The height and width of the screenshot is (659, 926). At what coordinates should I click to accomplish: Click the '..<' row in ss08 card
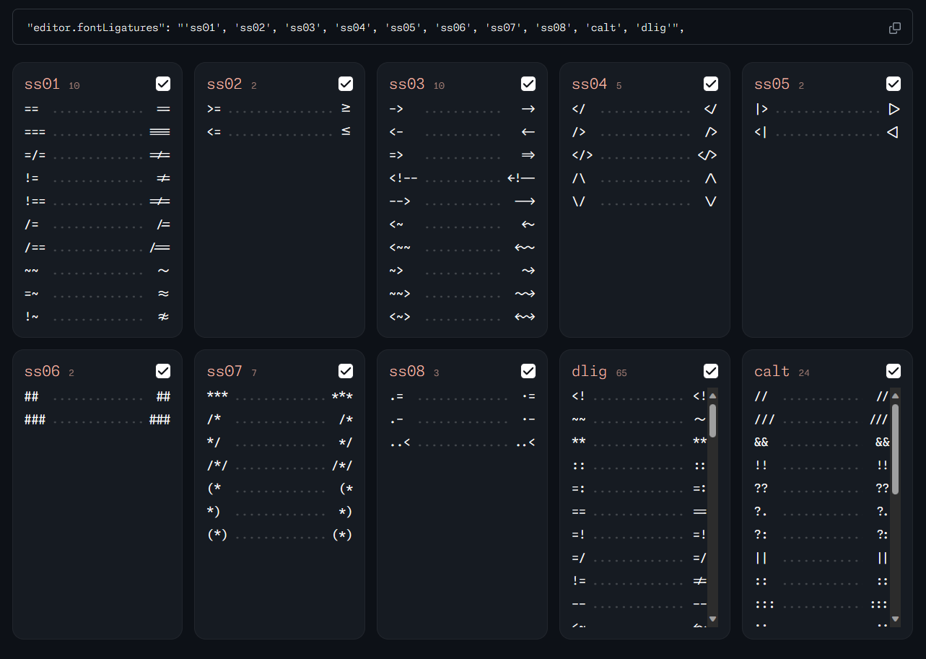pyautogui.click(x=463, y=442)
